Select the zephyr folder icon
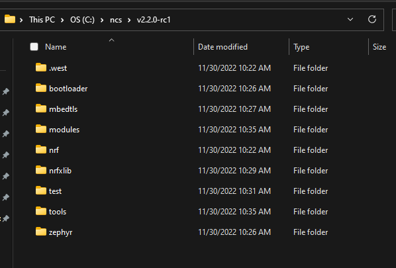 tap(41, 232)
